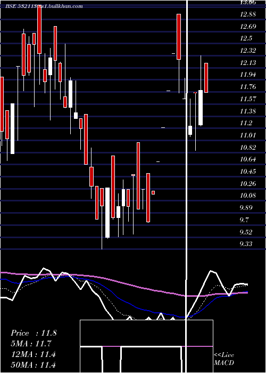Image resolution: width=266 pixels, height=373 pixels.
Task: Click the Price : 11.8 readout
Action: point(34,333)
